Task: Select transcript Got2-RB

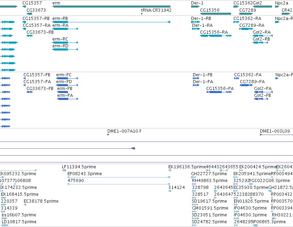Action: [x=261, y=39]
